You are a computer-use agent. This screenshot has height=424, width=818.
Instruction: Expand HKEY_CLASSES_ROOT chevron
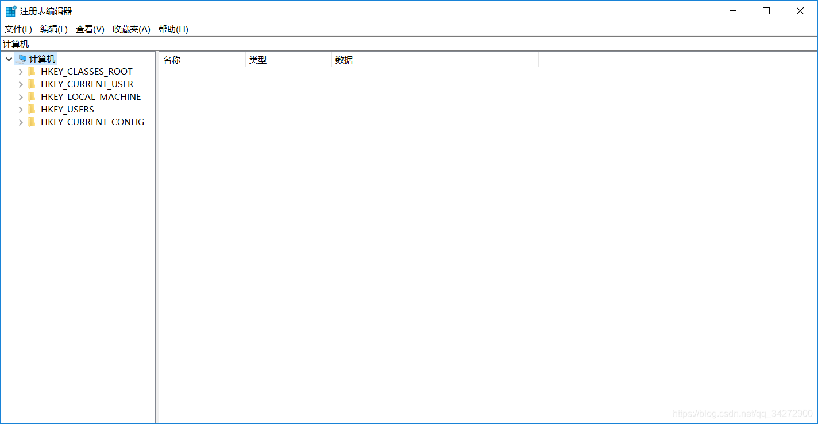point(21,72)
